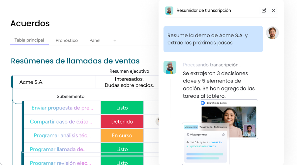
Task: Click the Interesados. Dudas sobre precios. cell
Action: (x=129, y=82)
